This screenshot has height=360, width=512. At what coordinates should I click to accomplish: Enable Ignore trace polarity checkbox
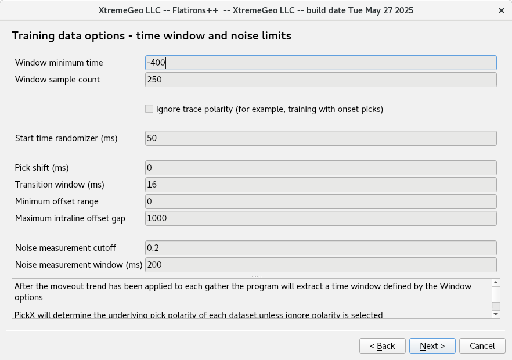point(149,109)
